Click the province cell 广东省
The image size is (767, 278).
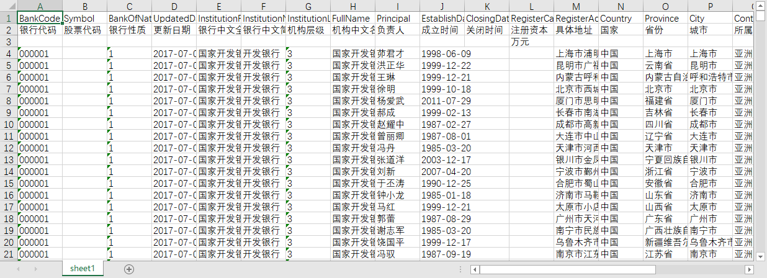666,218
